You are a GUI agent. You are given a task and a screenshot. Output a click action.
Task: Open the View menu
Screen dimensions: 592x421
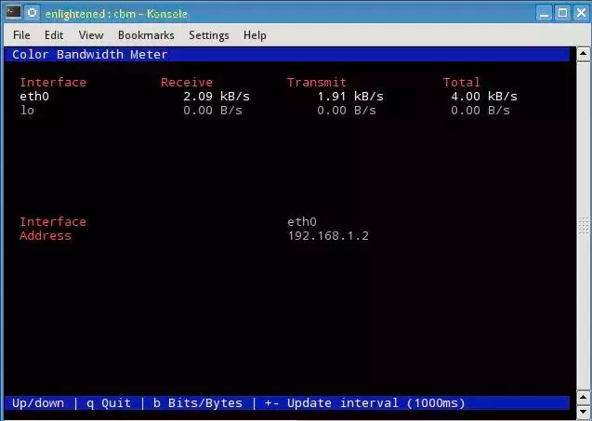point(91,35)
